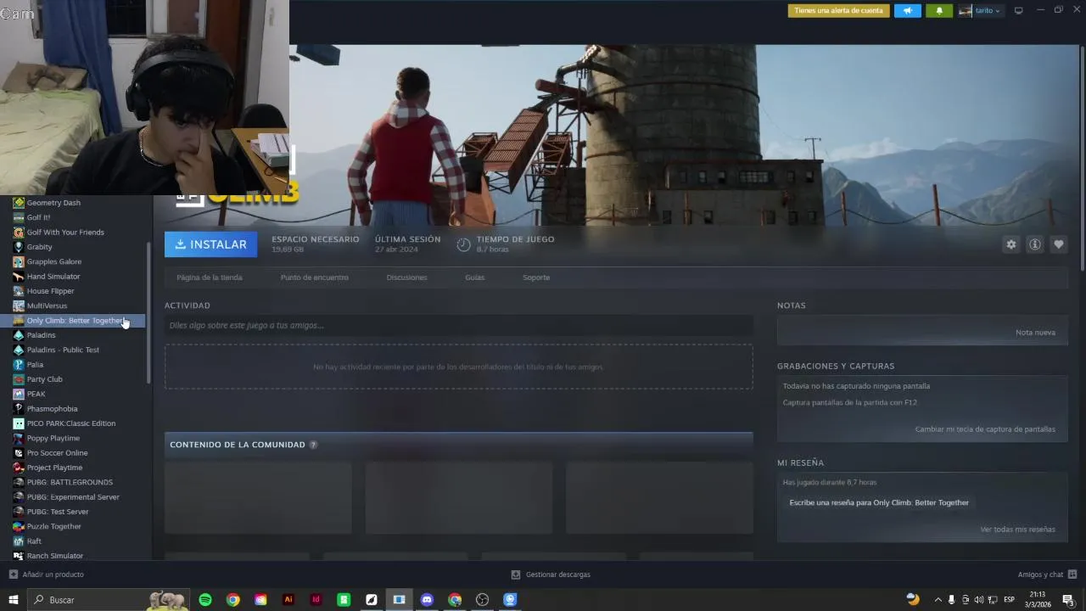1086x611 pixels.
Task: Open Spotify from the taskbar
Action: (x=205, y=600)
